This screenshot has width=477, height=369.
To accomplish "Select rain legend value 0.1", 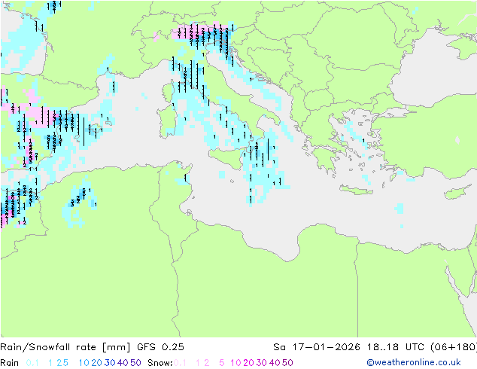I will click(x=32, y=363).
